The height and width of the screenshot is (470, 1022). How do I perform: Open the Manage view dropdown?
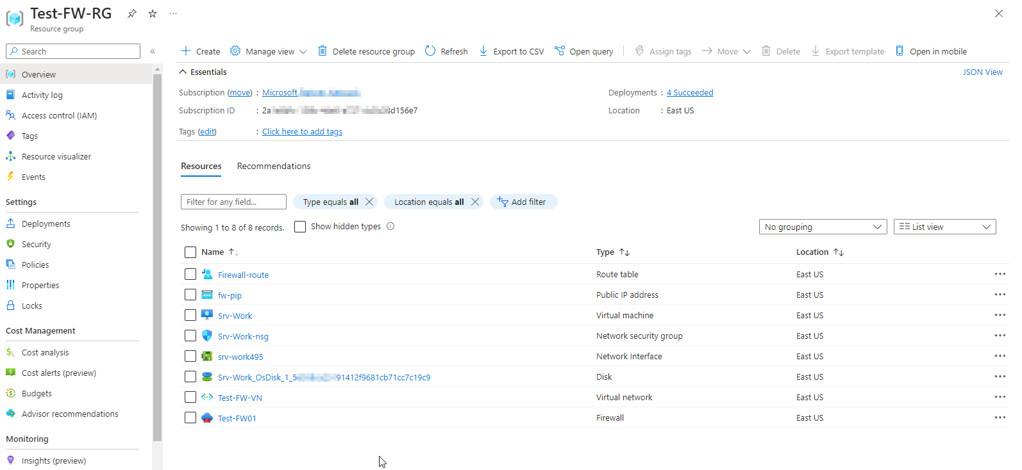[x=269, y=51]
